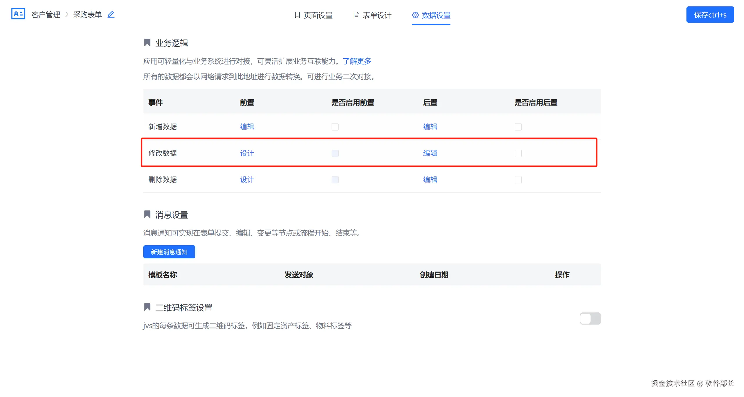Screen dimensions: 744x397
Task: Check 是否启用后置 for 修改数据 row
Action: [518, 153]
